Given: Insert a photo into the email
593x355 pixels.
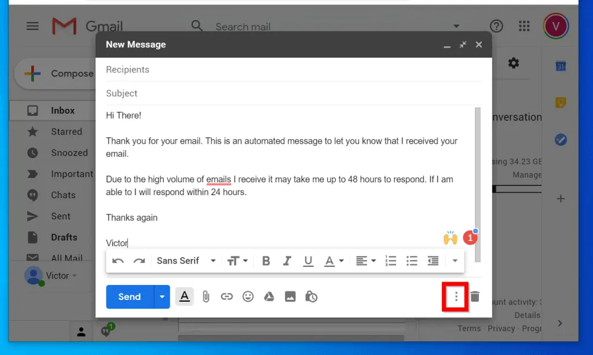Looking at the screenshot, I should coord(290,297).
